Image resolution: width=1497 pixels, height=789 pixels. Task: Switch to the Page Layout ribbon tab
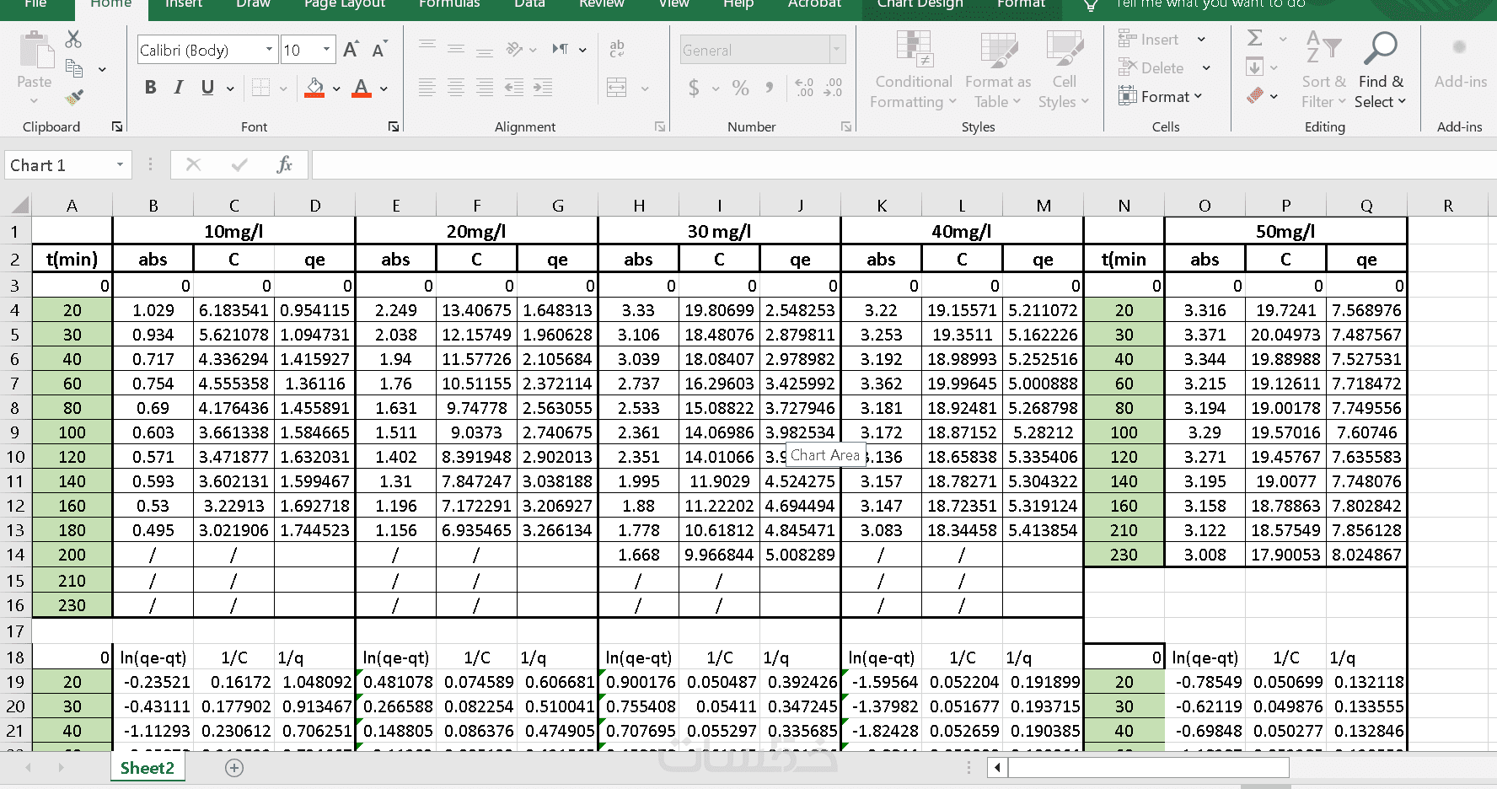(345, 4)
